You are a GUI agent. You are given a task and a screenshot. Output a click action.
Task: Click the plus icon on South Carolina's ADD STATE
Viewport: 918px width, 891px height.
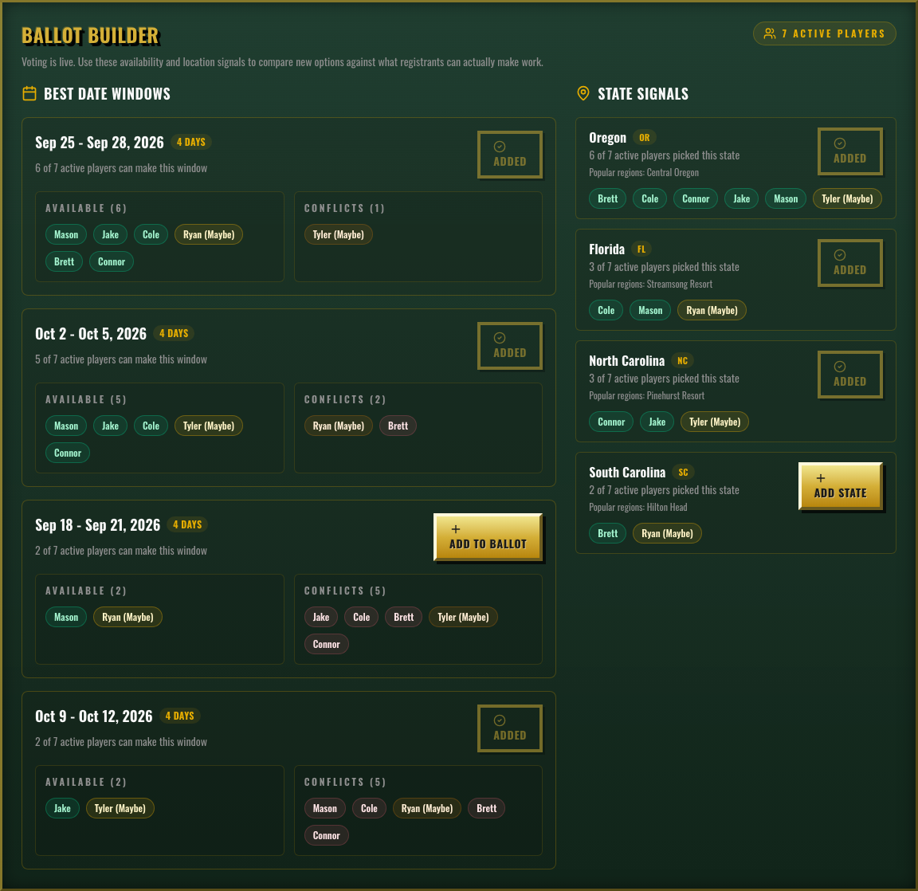[821, 479]
